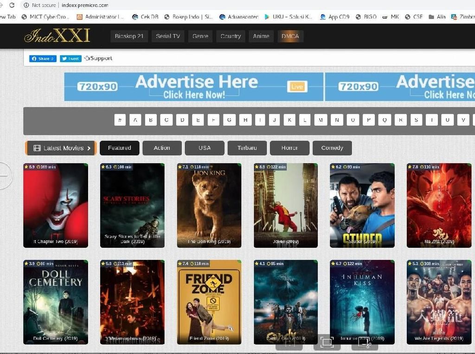Share the page on Facebook
Image resolution: width=475 pixels, height=354 pixels.
(43, 58)
